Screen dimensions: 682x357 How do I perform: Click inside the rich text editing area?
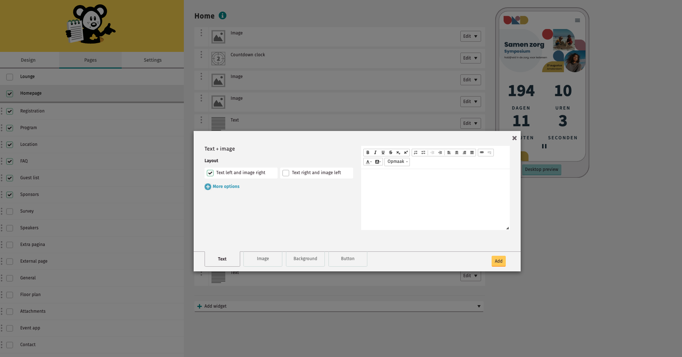[435, 199]
